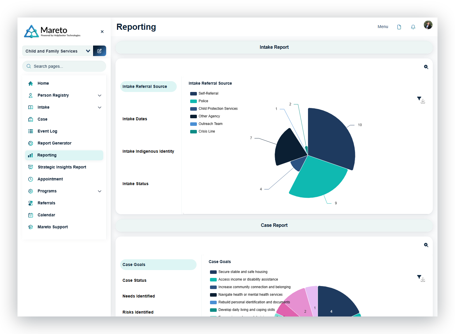Click the document icon in header
This screenshot has width=455, height=334.
(x=399, y=27)
